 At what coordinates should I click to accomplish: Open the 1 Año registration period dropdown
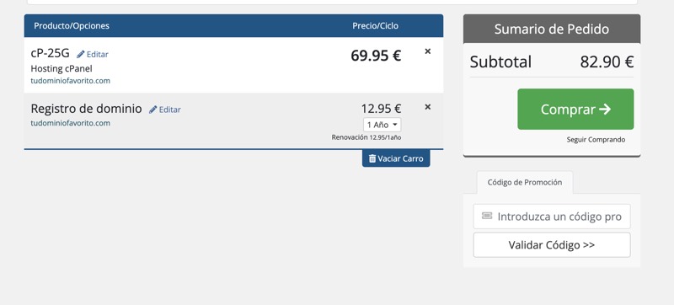point(382,125)
